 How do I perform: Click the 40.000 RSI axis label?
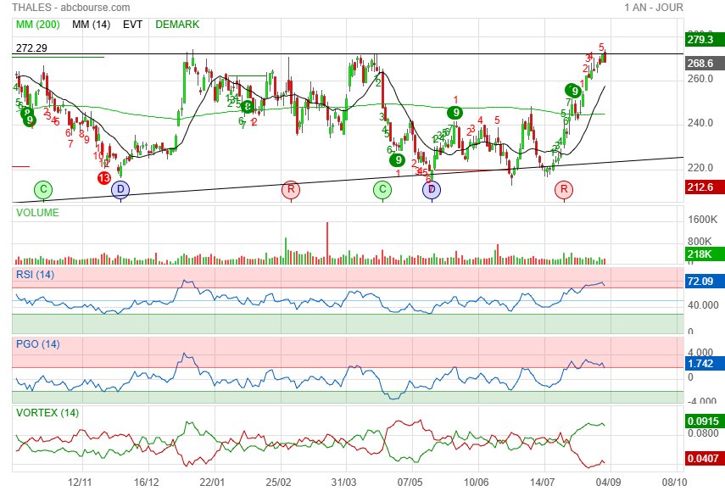(703, 305)
